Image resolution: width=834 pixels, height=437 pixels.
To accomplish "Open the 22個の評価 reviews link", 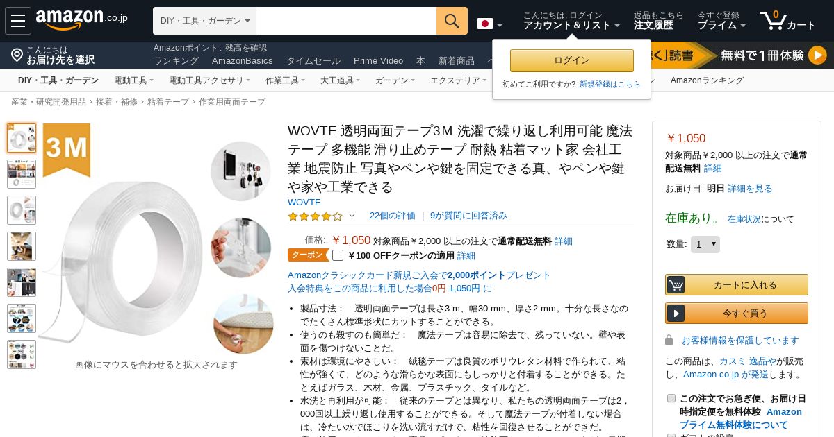I will [x=393, y=216].
